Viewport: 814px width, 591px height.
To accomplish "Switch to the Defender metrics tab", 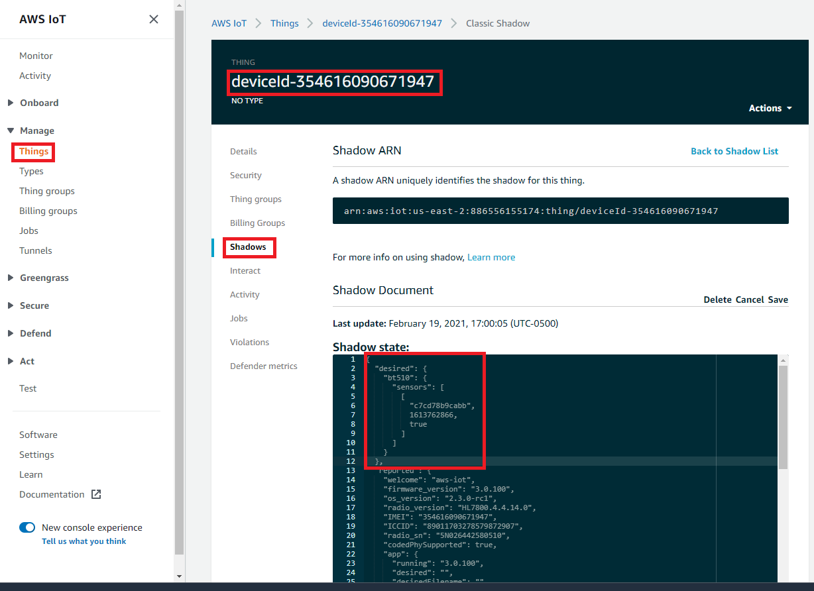I will tap(264, 366).
